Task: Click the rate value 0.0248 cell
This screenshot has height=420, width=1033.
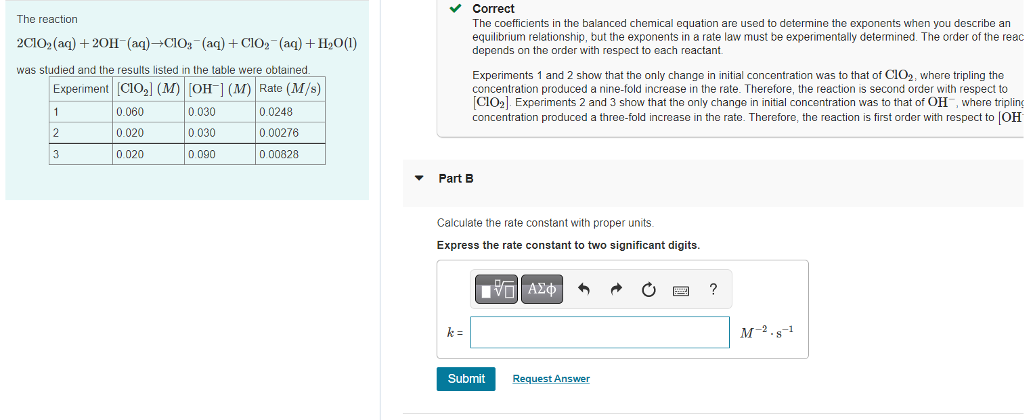Action: (x=278, y=111)
